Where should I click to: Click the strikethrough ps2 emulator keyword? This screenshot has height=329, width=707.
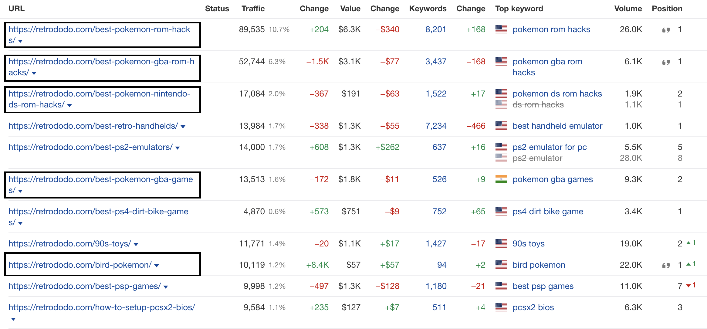537,158
